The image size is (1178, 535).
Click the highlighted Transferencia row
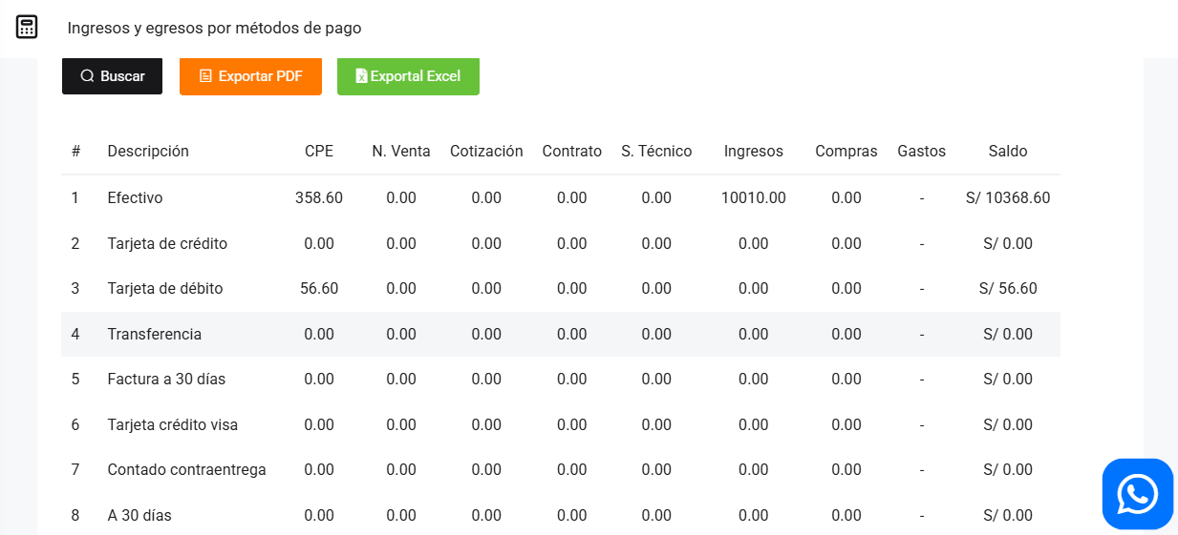pyautogui.click(x=155, y=334)
